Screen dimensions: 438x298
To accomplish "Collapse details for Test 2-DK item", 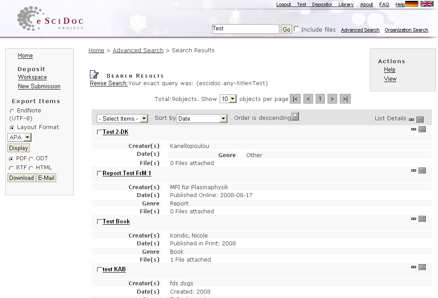I will (413, 129).
